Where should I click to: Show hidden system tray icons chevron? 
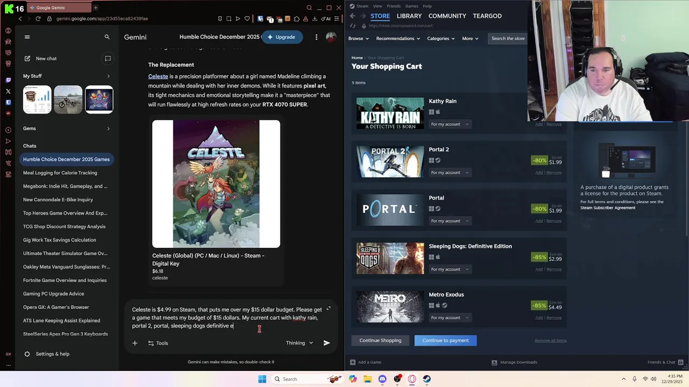(x=624, y=379)
